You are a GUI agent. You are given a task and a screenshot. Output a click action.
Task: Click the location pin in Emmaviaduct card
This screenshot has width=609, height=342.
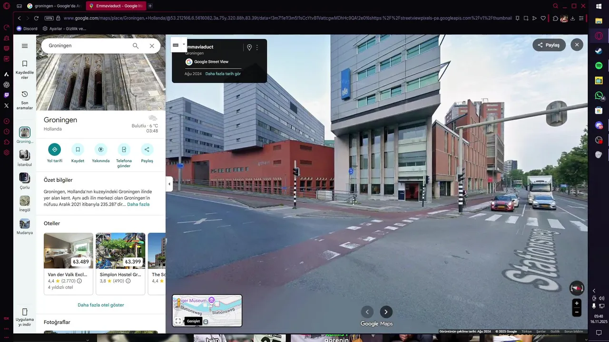pyautogui.click(x=249, y=47)
